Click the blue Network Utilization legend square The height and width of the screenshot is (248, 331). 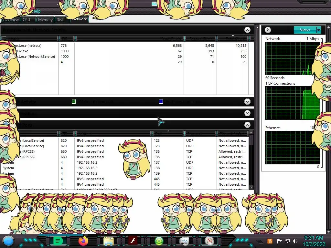pos(161,102)
